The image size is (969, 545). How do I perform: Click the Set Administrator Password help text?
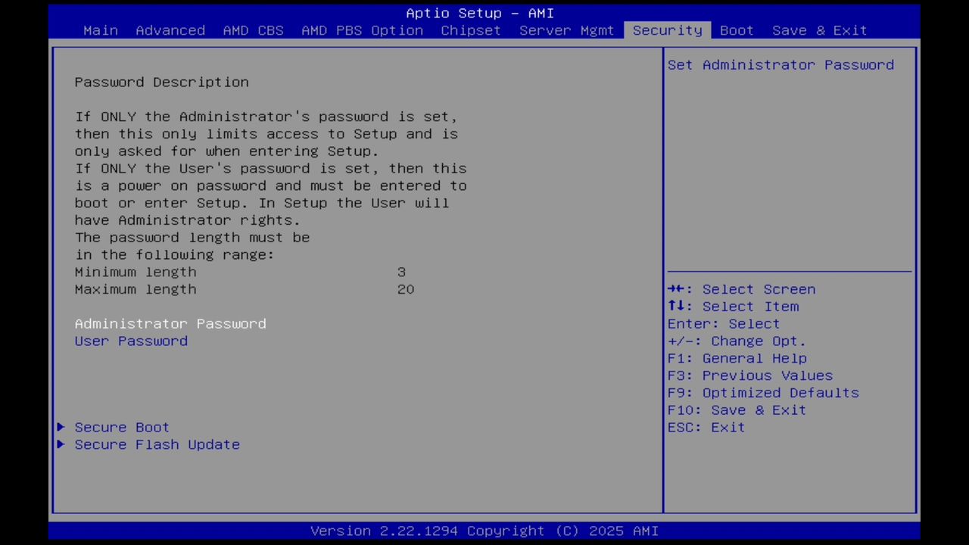click(780, 65)
